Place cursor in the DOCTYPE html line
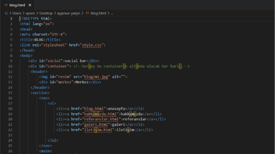 click(36, 19)
